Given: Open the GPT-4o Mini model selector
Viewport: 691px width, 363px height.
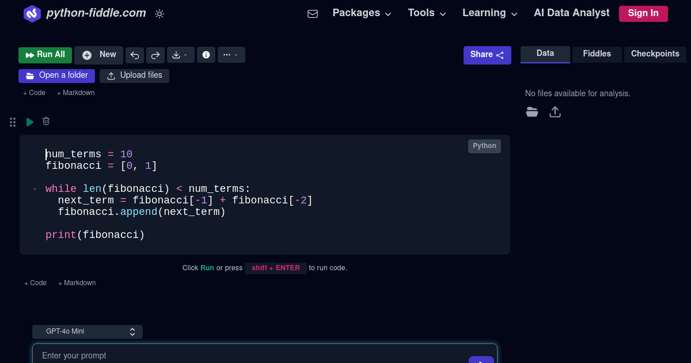Looking at the screenshot, I should pyautogui.click(x=87, y=331).
